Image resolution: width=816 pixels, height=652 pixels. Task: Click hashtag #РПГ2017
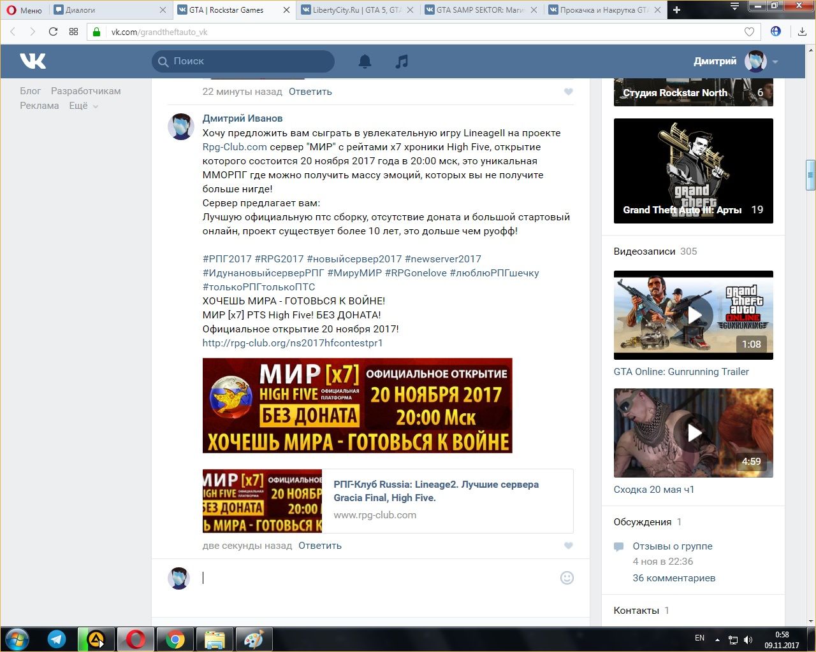[227, 259]
